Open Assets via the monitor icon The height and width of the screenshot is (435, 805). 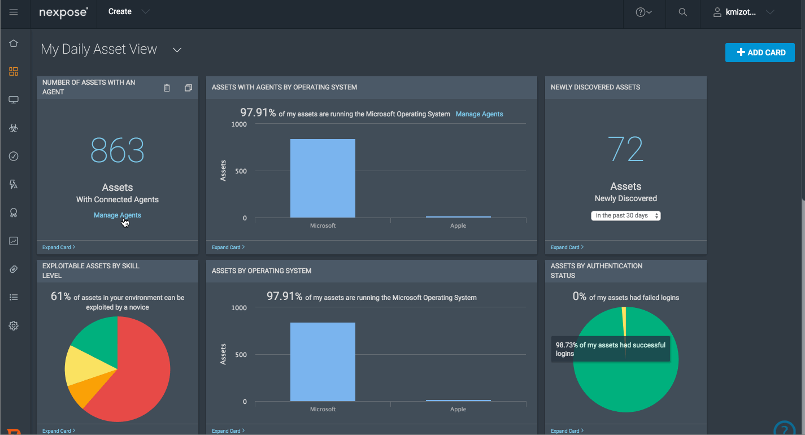tap(14, 100)
